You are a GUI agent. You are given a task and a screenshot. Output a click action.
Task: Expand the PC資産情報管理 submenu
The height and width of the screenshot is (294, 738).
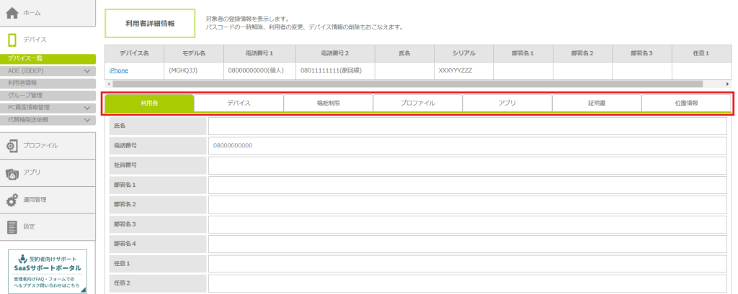tap(87, 108)
